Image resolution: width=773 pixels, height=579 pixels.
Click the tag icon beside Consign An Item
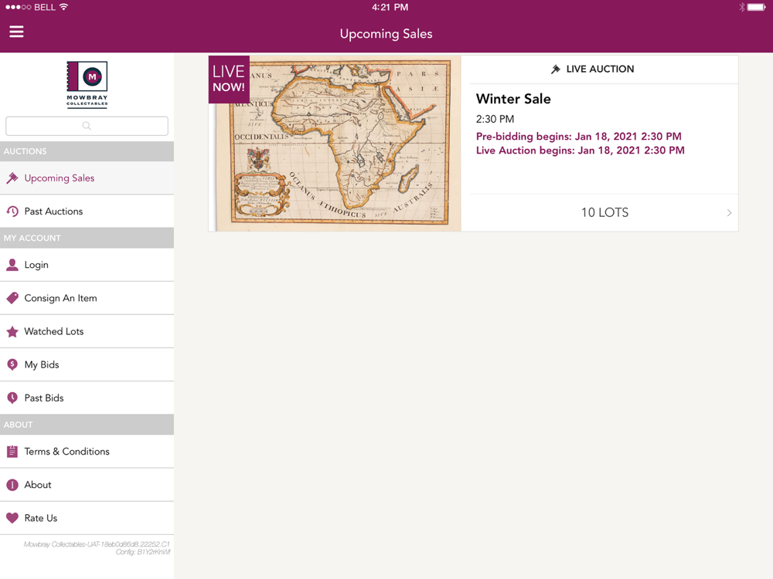click(x=12, y=298)
